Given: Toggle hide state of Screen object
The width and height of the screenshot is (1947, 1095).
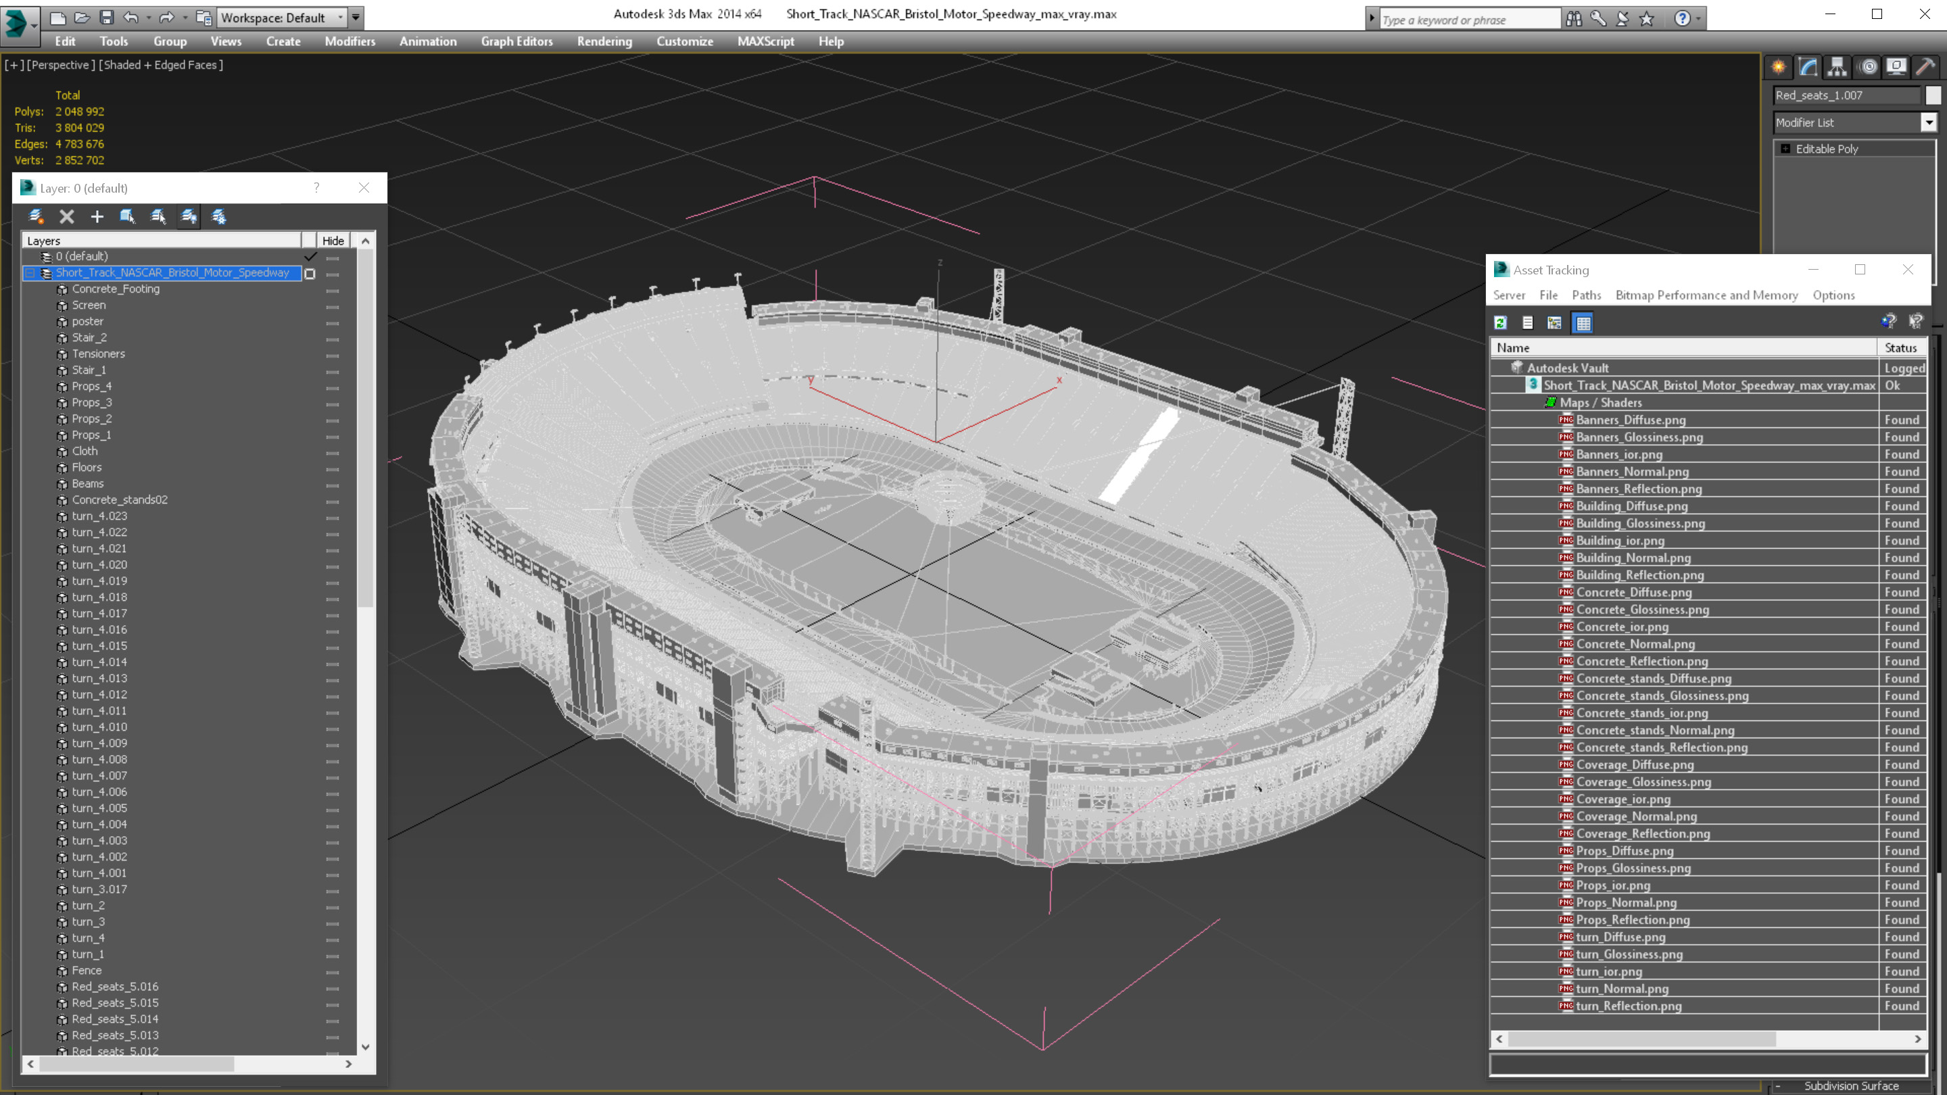Looking at the screenshot, I should click(333, 306).
